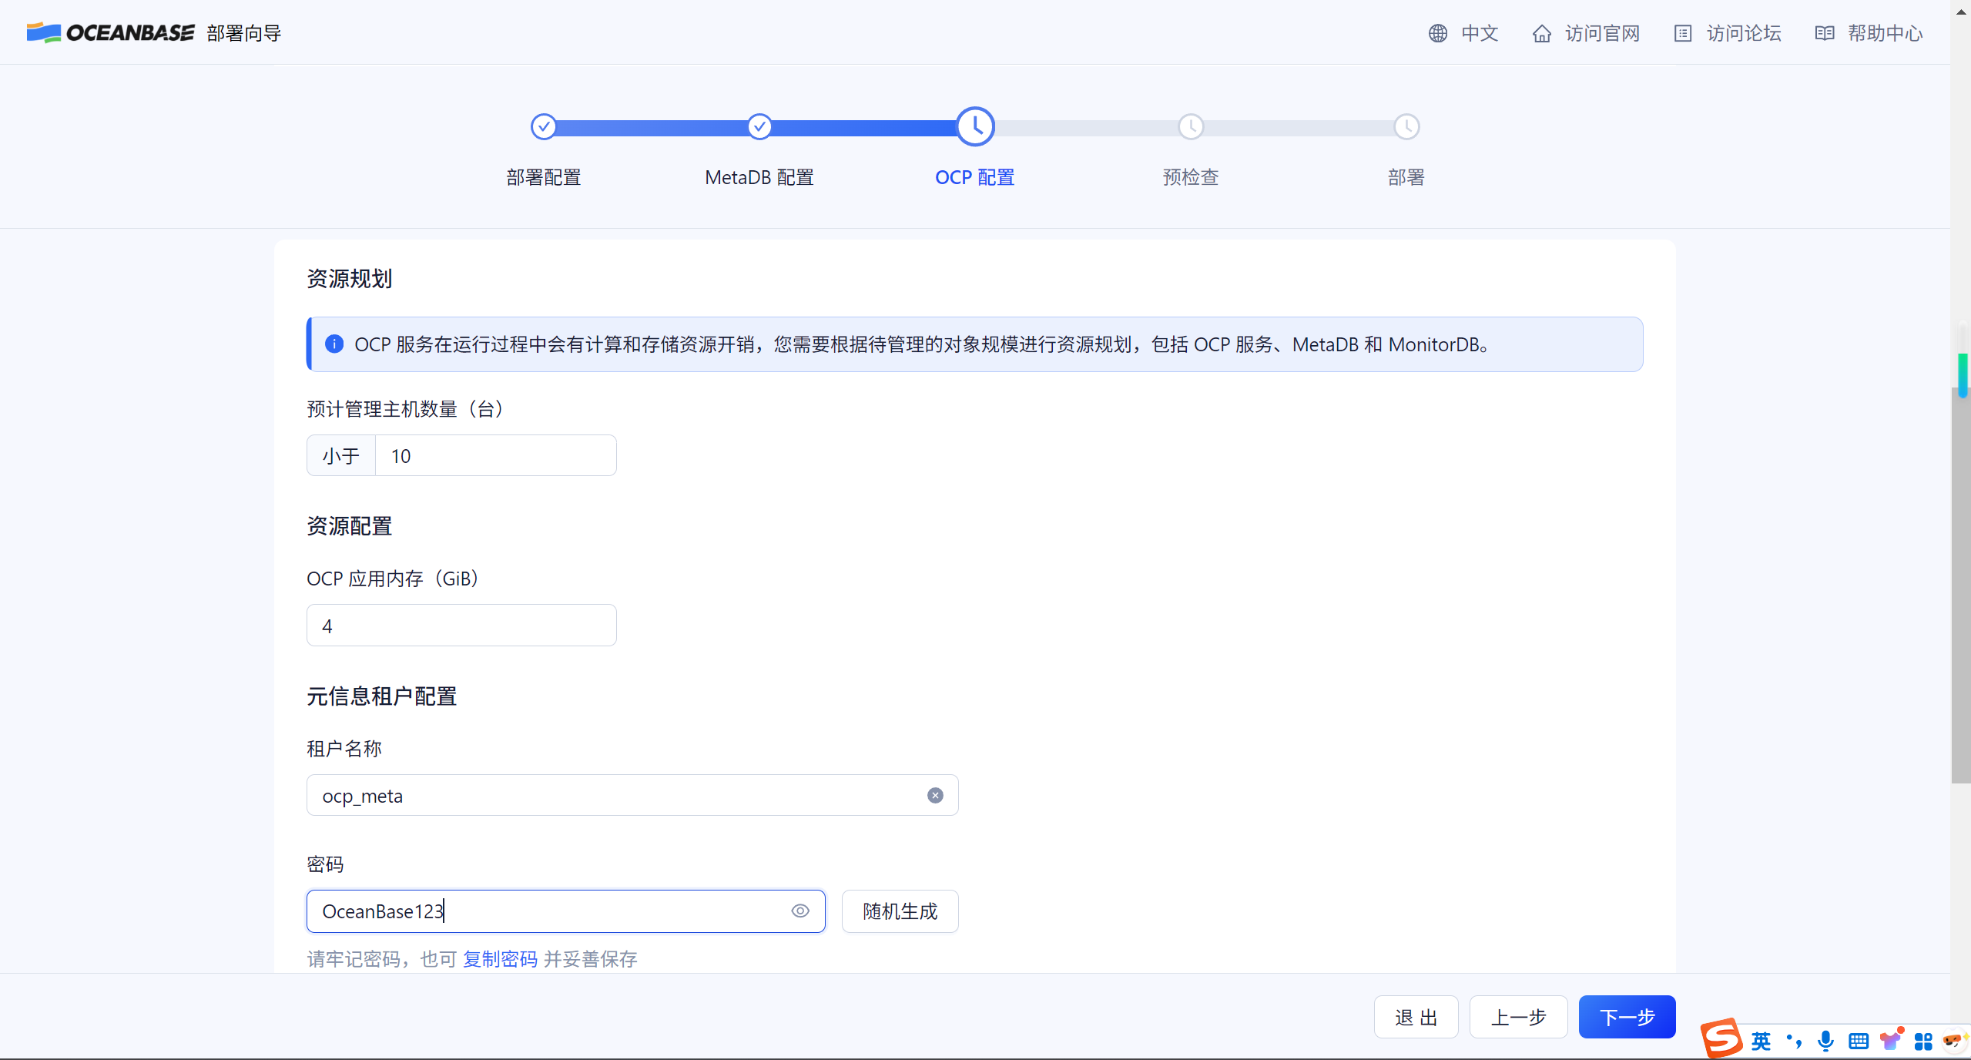Click the 复制密码 link
1971x1060 pixels.
[500, 958]
